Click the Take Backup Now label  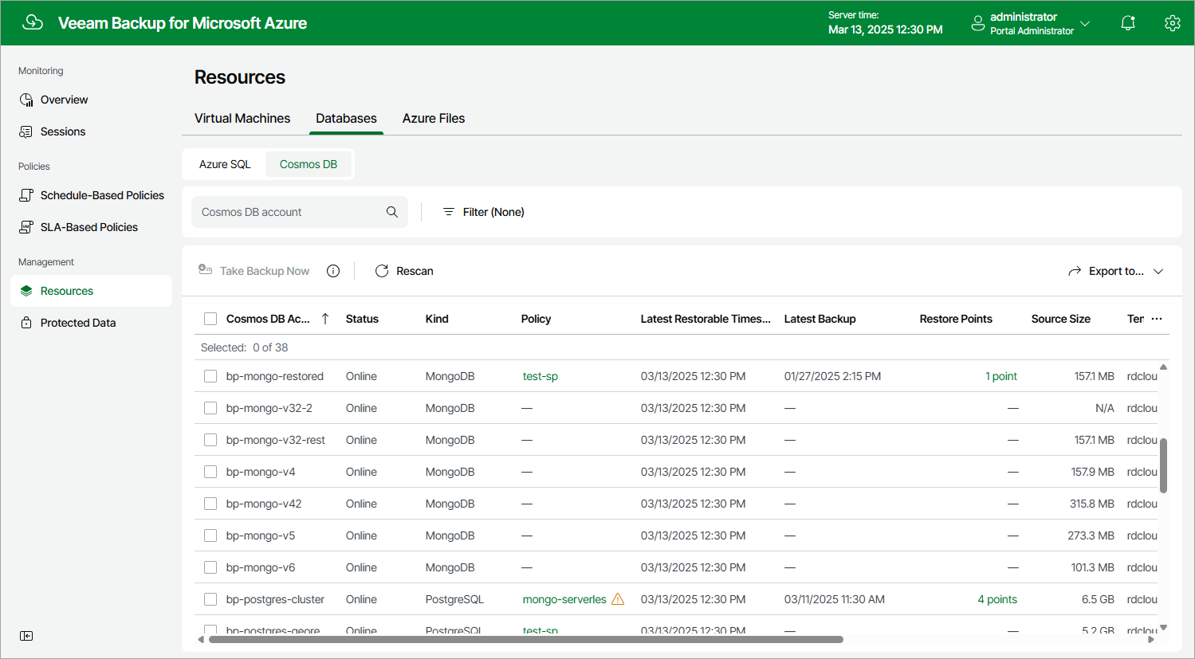(265, 271)
